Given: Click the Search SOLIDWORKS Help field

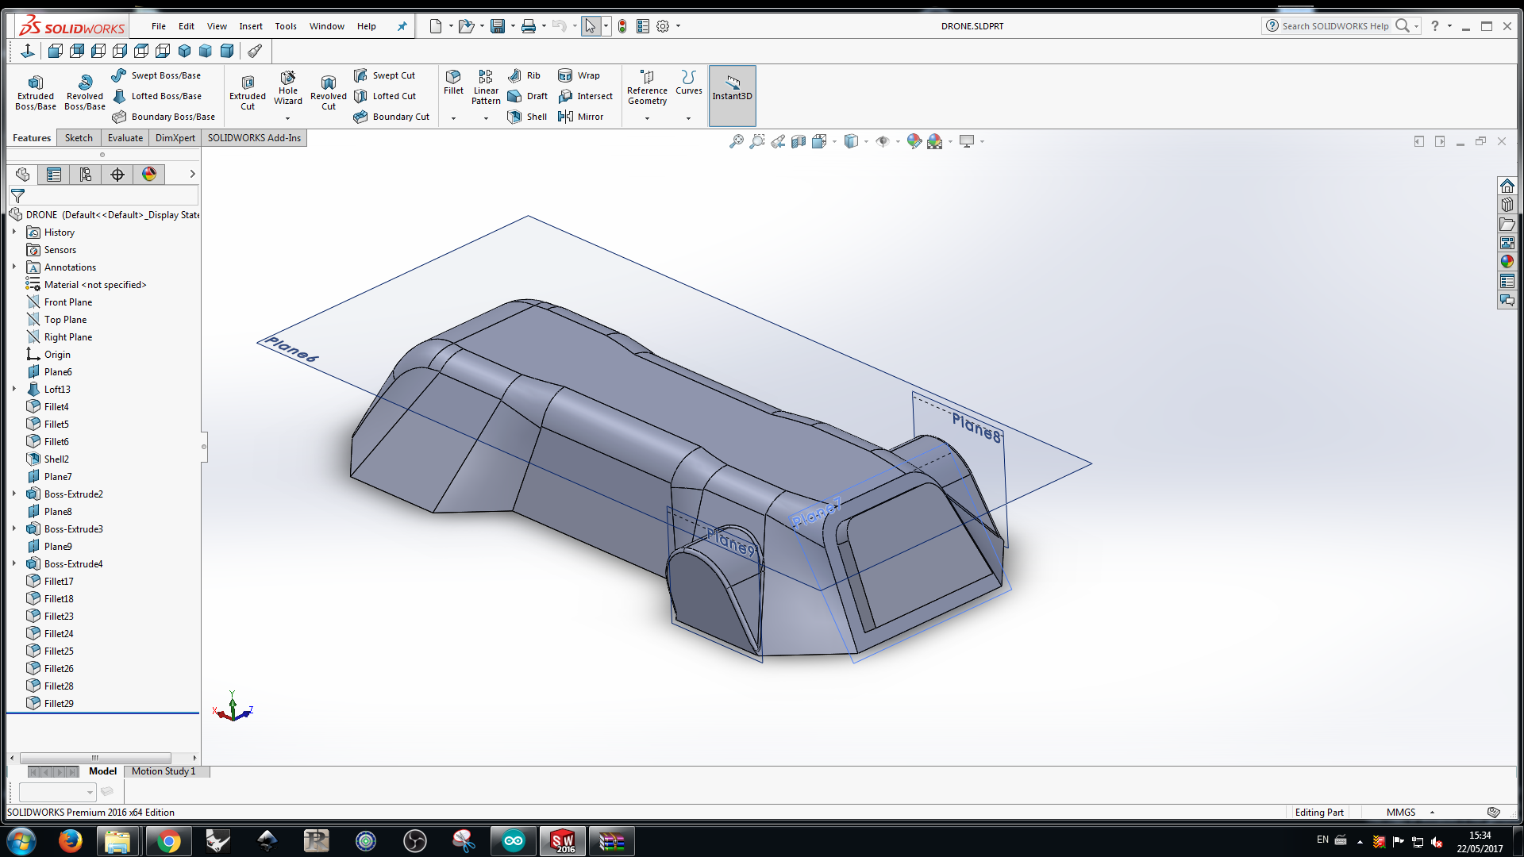Looking at the screenshot, I should 1334,26.
